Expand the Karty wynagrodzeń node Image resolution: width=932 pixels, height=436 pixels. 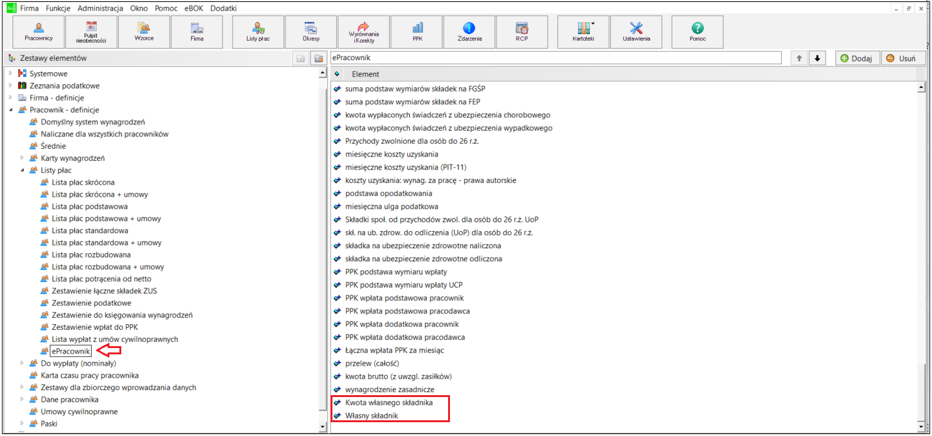pyautogui.click(x=22, y=158)
